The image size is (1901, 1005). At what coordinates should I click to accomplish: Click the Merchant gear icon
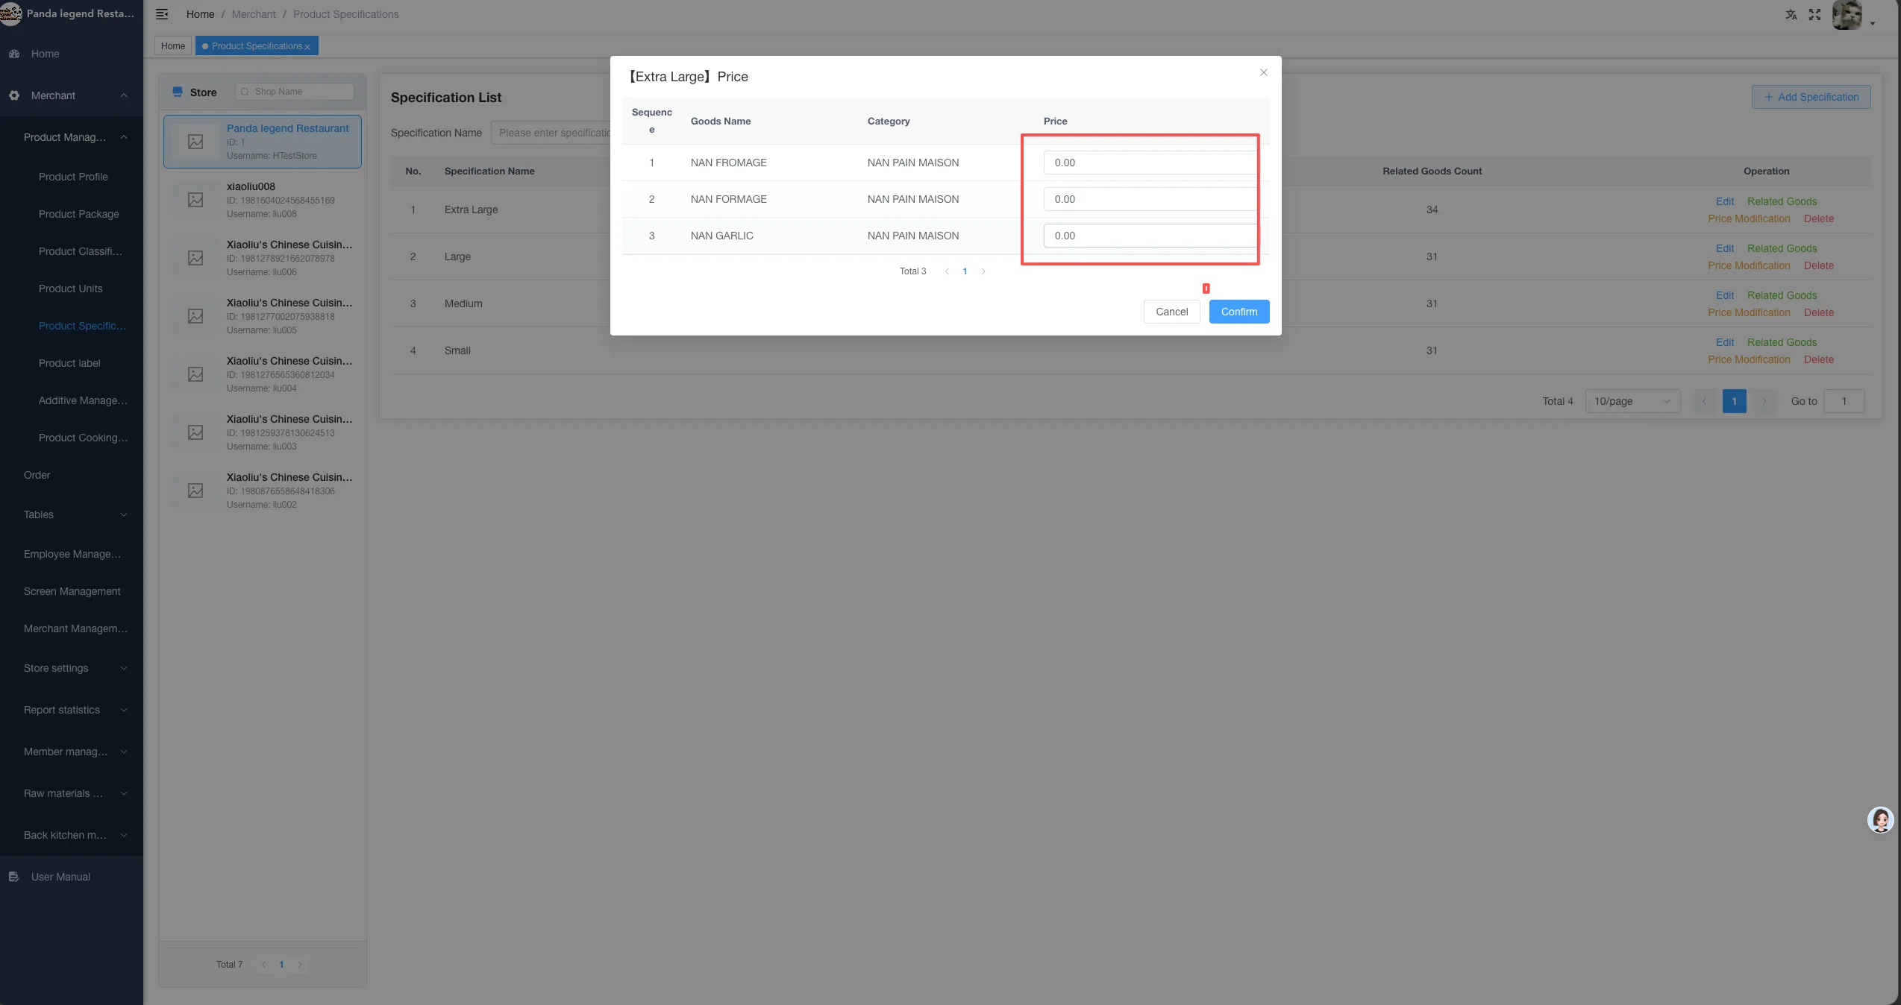pyautogui.click(x=14, y=95)
